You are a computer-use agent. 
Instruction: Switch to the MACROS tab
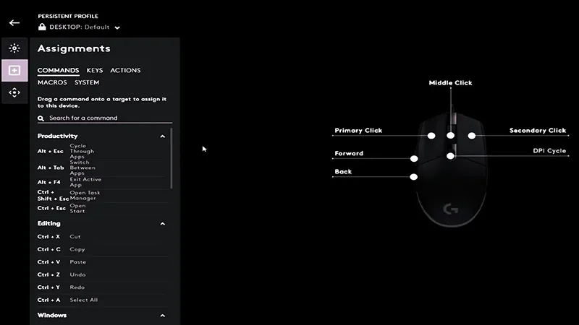[x=52, y=83]
